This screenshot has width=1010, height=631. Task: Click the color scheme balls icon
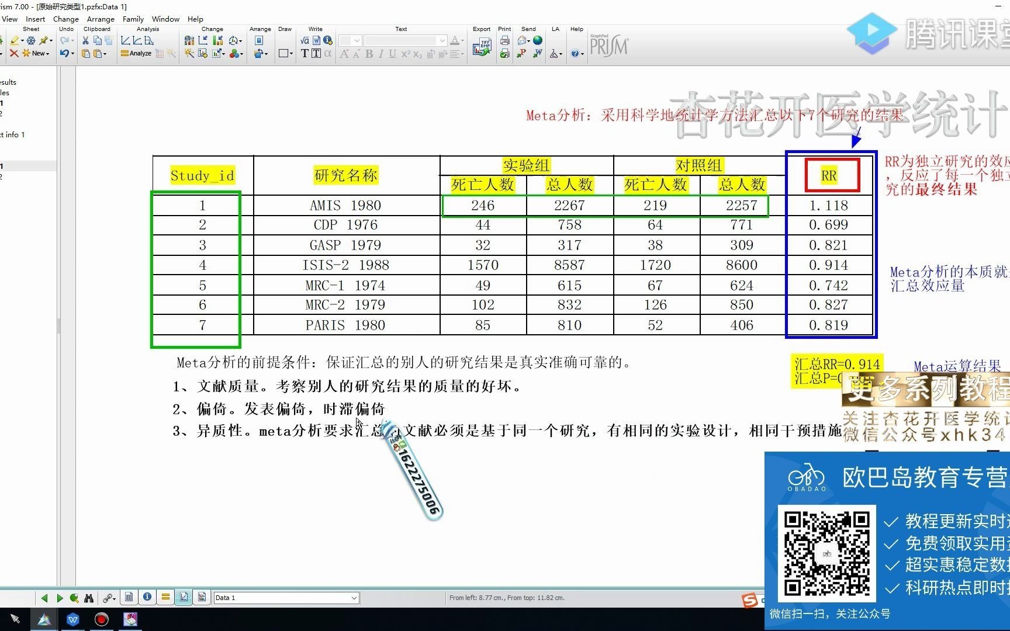click(x=234, y=53)
